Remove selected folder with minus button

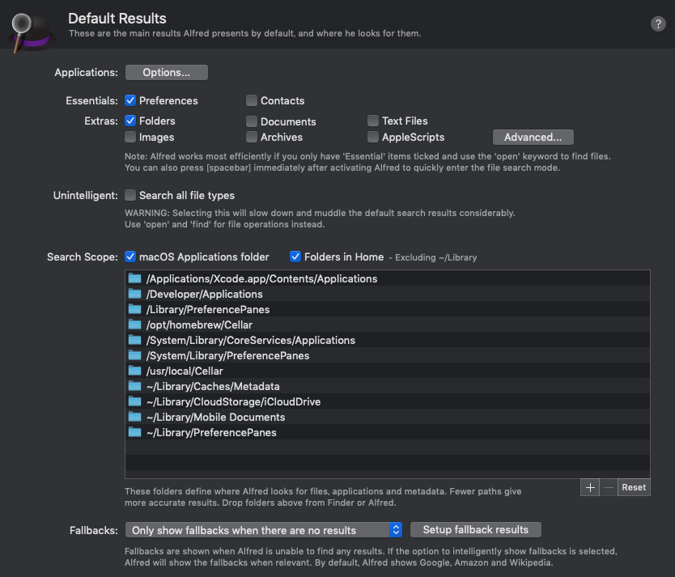[x=609, y=487]
